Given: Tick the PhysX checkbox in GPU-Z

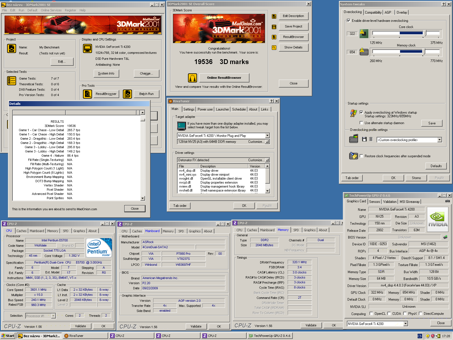Looking at the screenshot, I should click(405, 313).
